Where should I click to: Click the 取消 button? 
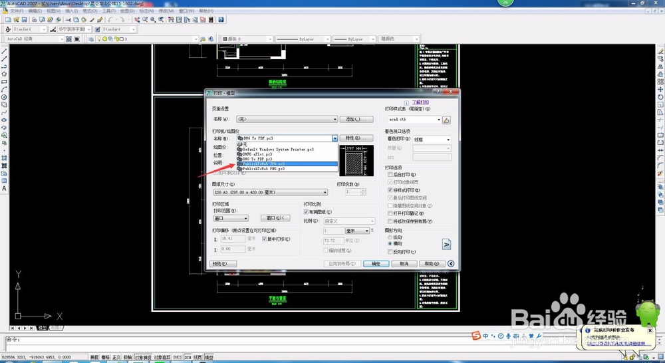[404, 264]
